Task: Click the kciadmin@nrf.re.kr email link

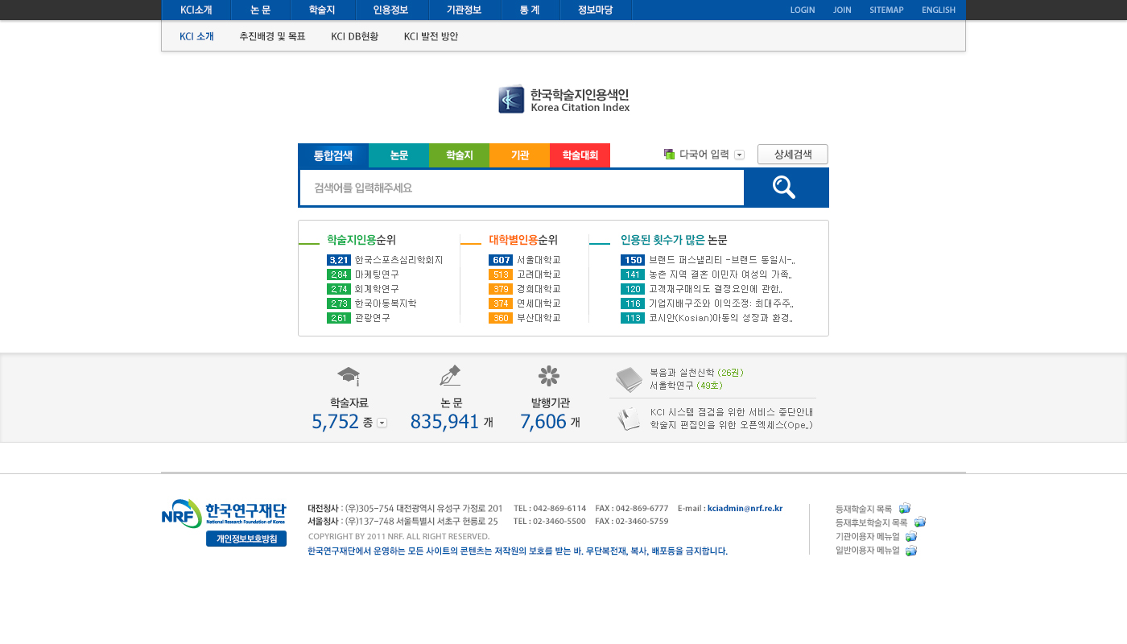Action: click(x=745, y=508)
